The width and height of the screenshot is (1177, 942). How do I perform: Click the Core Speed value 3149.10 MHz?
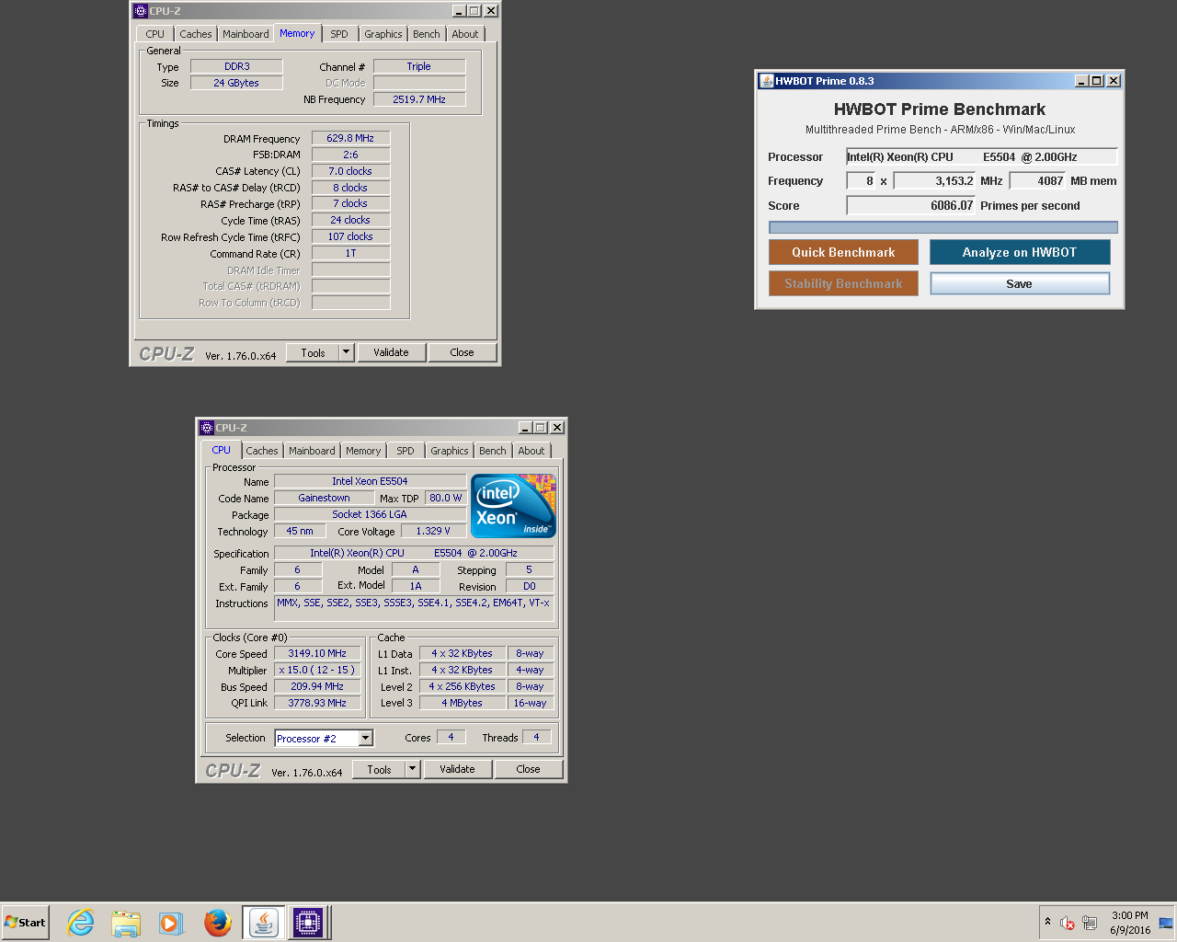(x=317, y=653)
